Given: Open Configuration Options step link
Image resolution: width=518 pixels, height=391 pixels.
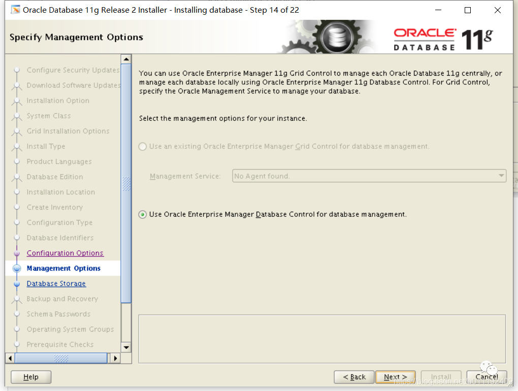Looking at the screenshot, I should 65,253.
